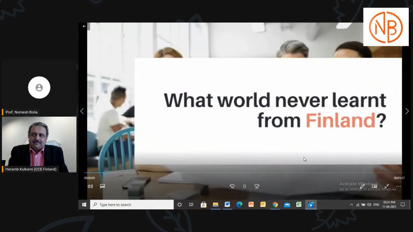
Task: Skip back 10 seconds
Action: pyautogui.click(x=232, y=186)
